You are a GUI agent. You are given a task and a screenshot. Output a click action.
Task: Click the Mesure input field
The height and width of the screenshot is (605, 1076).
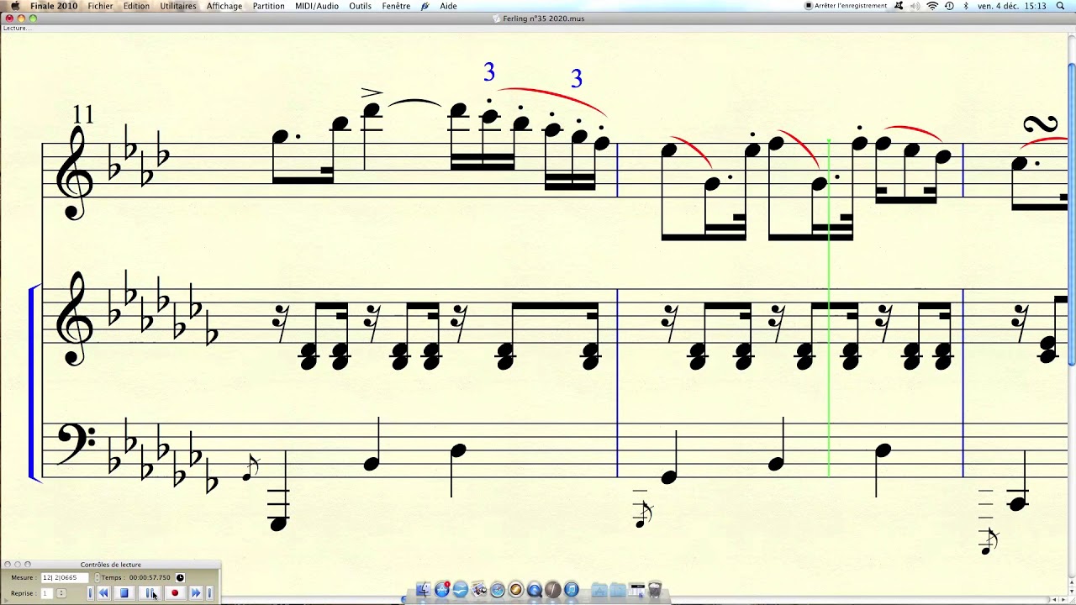point(65,577)
